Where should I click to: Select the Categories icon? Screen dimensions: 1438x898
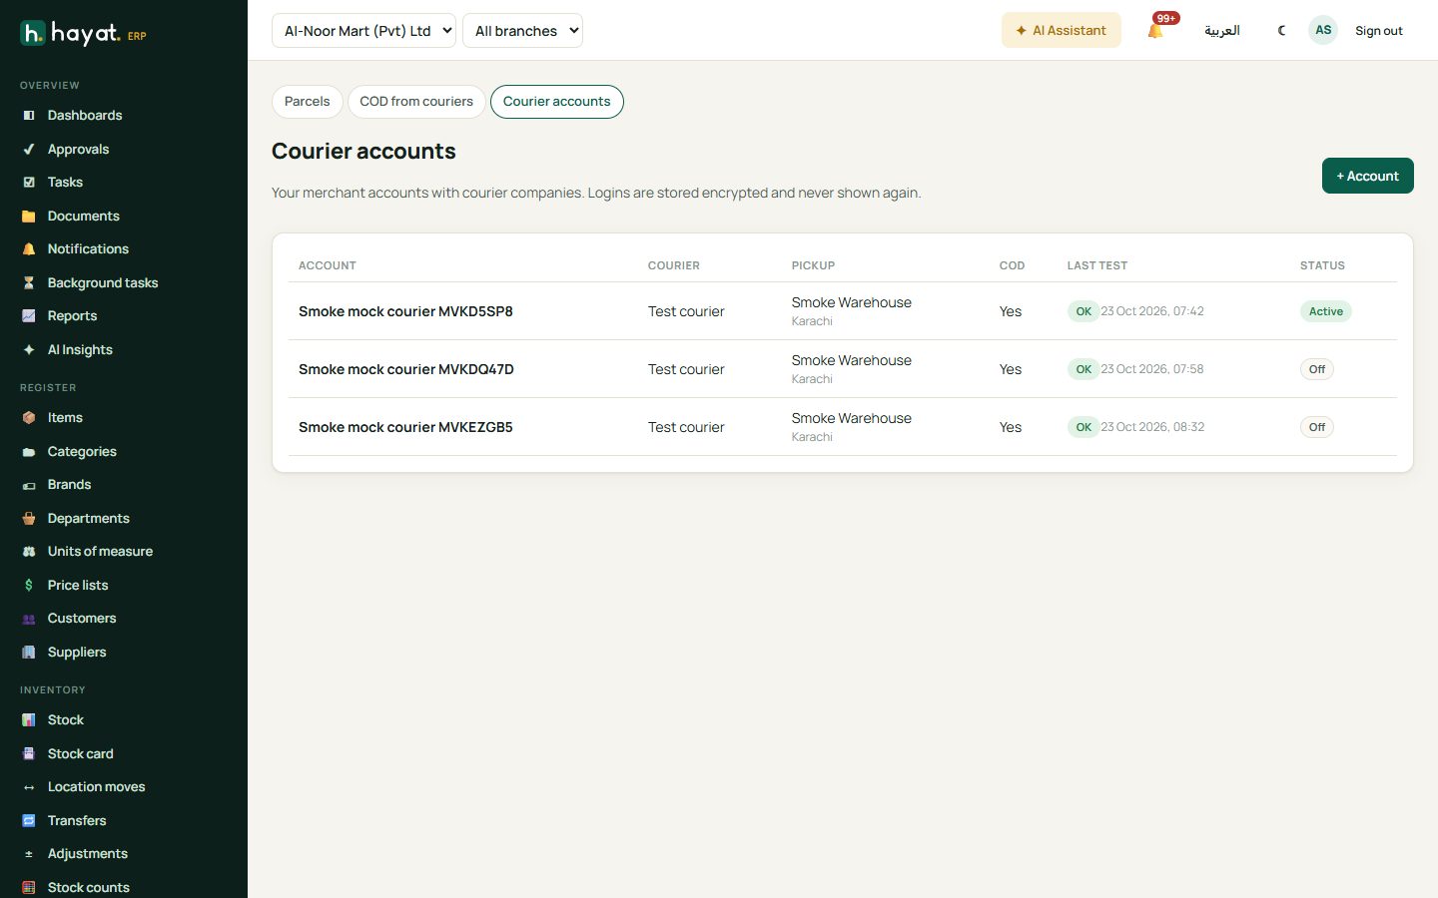click(x=29, y=452)
